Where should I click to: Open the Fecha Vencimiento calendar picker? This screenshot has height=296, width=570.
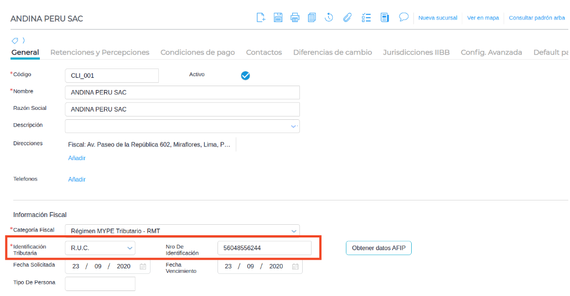(x=295, y=266)
